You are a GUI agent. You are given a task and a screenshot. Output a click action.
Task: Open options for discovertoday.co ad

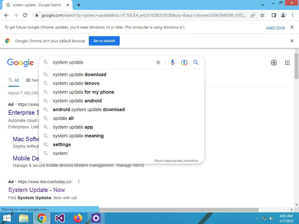pos(79,181)
